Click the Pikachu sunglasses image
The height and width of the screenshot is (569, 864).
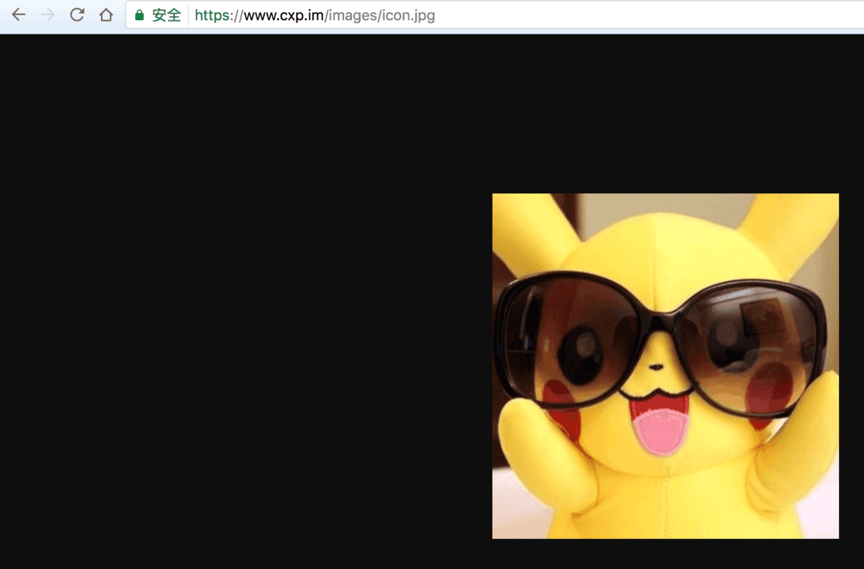click(x=665, y=366)
